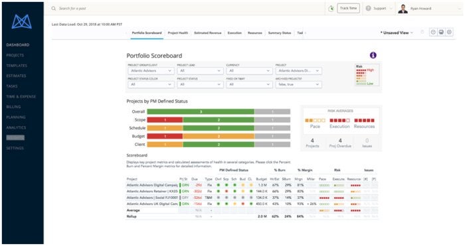
Task: Click the red Bud dot in the UK Digital row
Action: point(242,204)
